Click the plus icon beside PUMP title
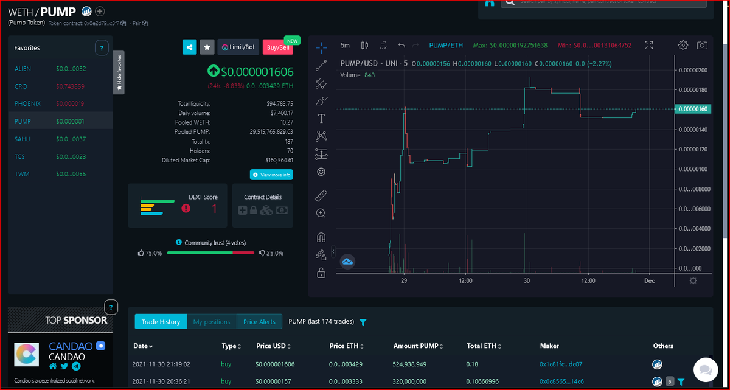 pos(100,11)
